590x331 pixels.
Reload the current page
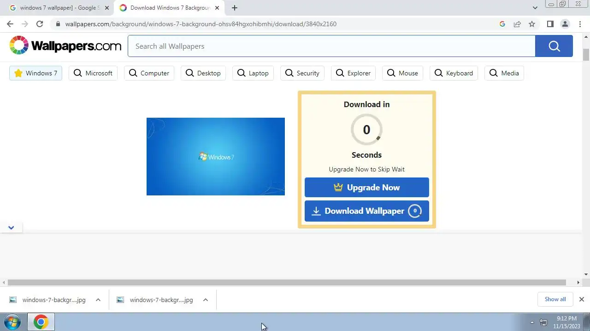click(40, 24)
